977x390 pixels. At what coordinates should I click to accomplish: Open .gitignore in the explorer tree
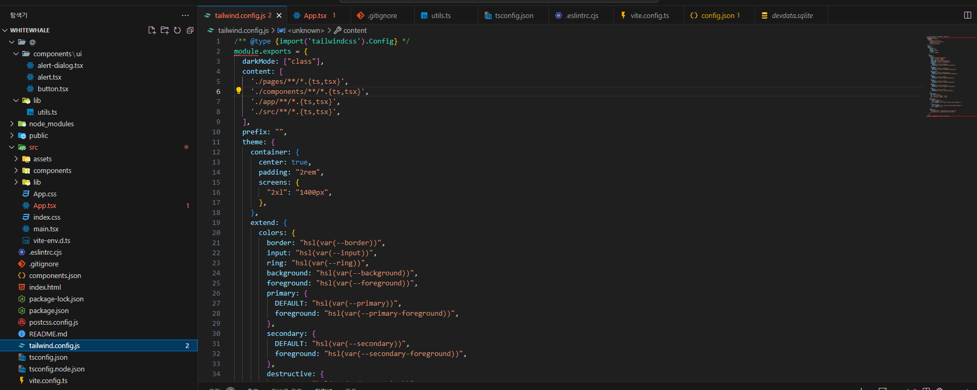(x=99, y=264)
